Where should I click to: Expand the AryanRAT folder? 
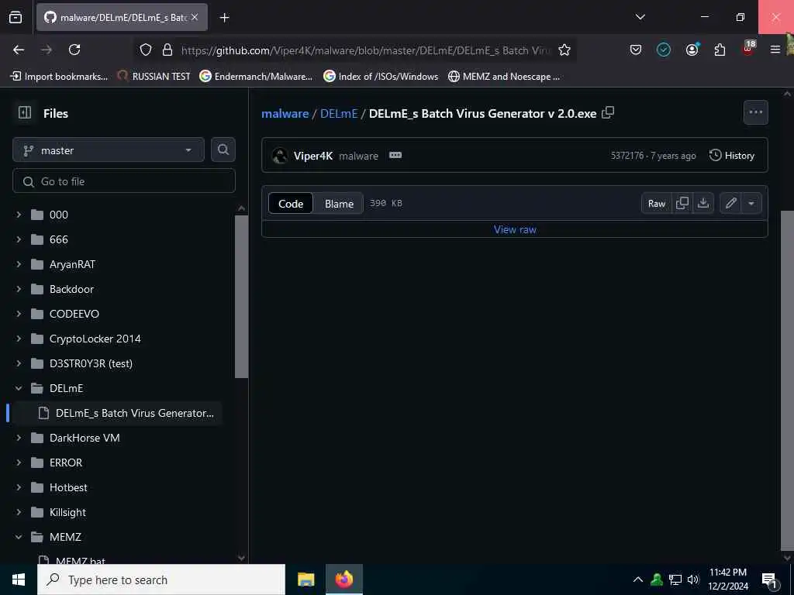pos(19,264)
